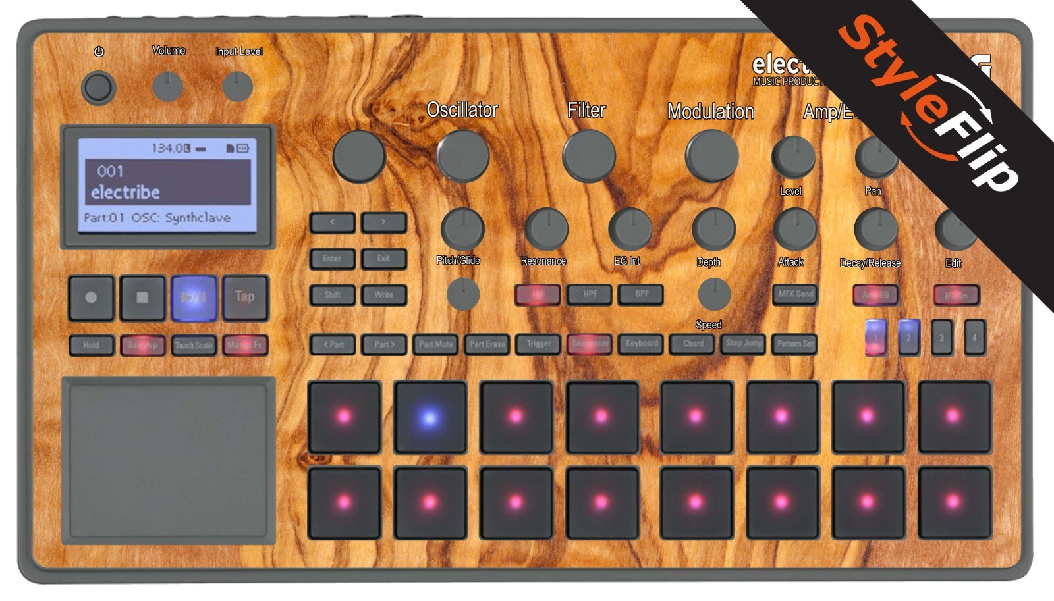
Task: Touch the large gray XY touch pad
Action: click(168, 460)
